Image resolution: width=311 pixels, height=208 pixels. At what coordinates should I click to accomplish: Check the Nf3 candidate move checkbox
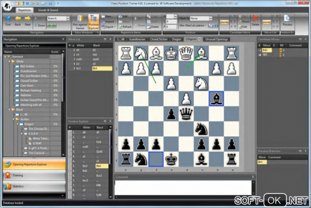point(260,55)
